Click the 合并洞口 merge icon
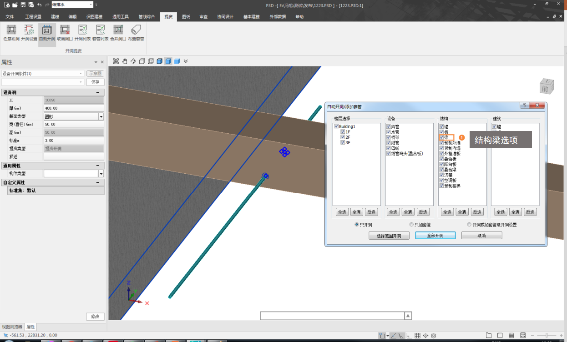567x342 pixels. pos(118,30)
